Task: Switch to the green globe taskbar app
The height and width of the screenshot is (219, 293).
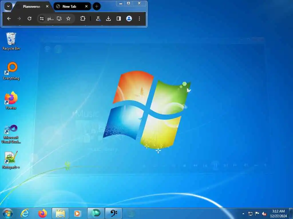Action: coord(96,213)
